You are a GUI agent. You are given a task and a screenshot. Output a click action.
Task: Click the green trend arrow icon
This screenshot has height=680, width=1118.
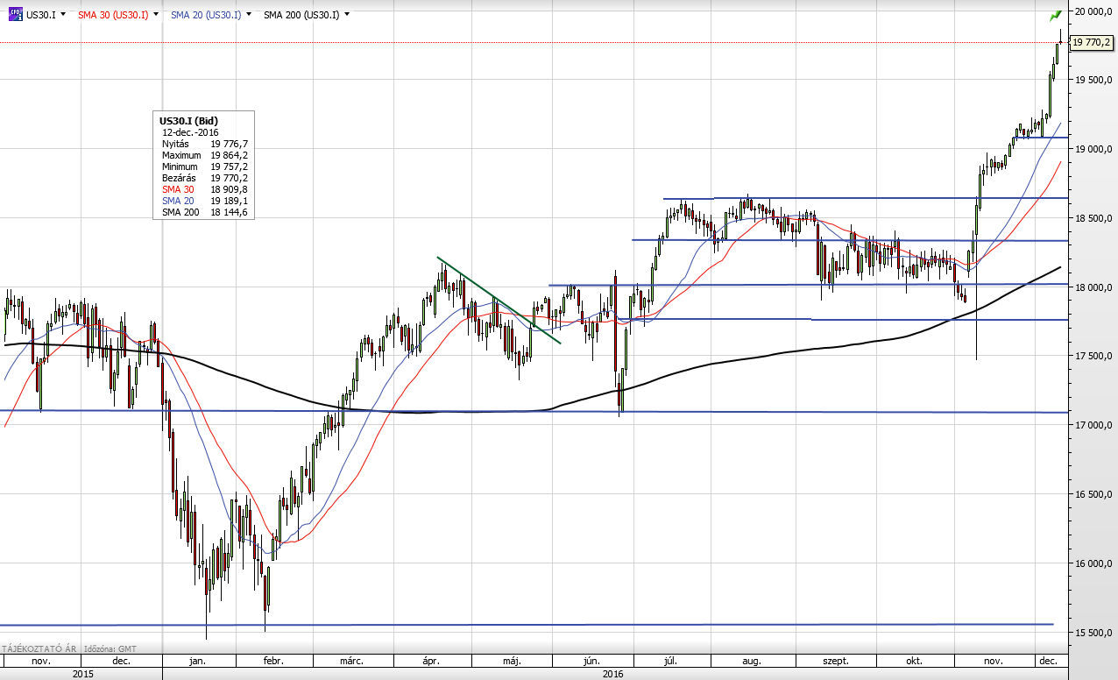point(1055,14)
